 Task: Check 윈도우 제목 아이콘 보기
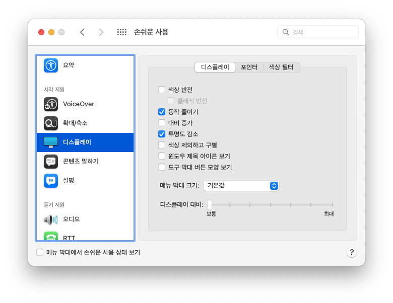coord(162,156)
